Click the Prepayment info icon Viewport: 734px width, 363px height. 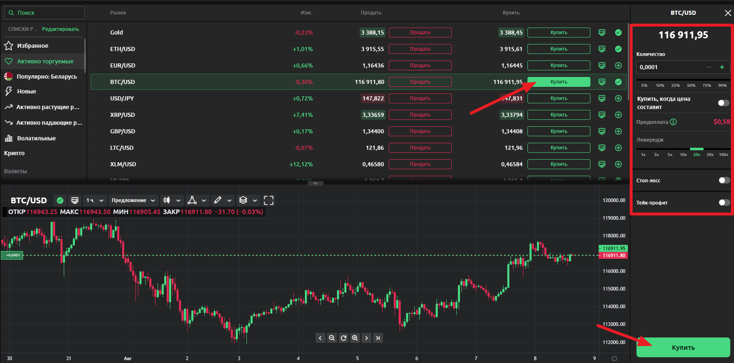(673, 122)
